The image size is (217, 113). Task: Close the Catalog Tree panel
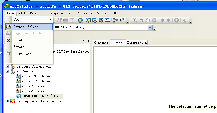tap(88, 41)
